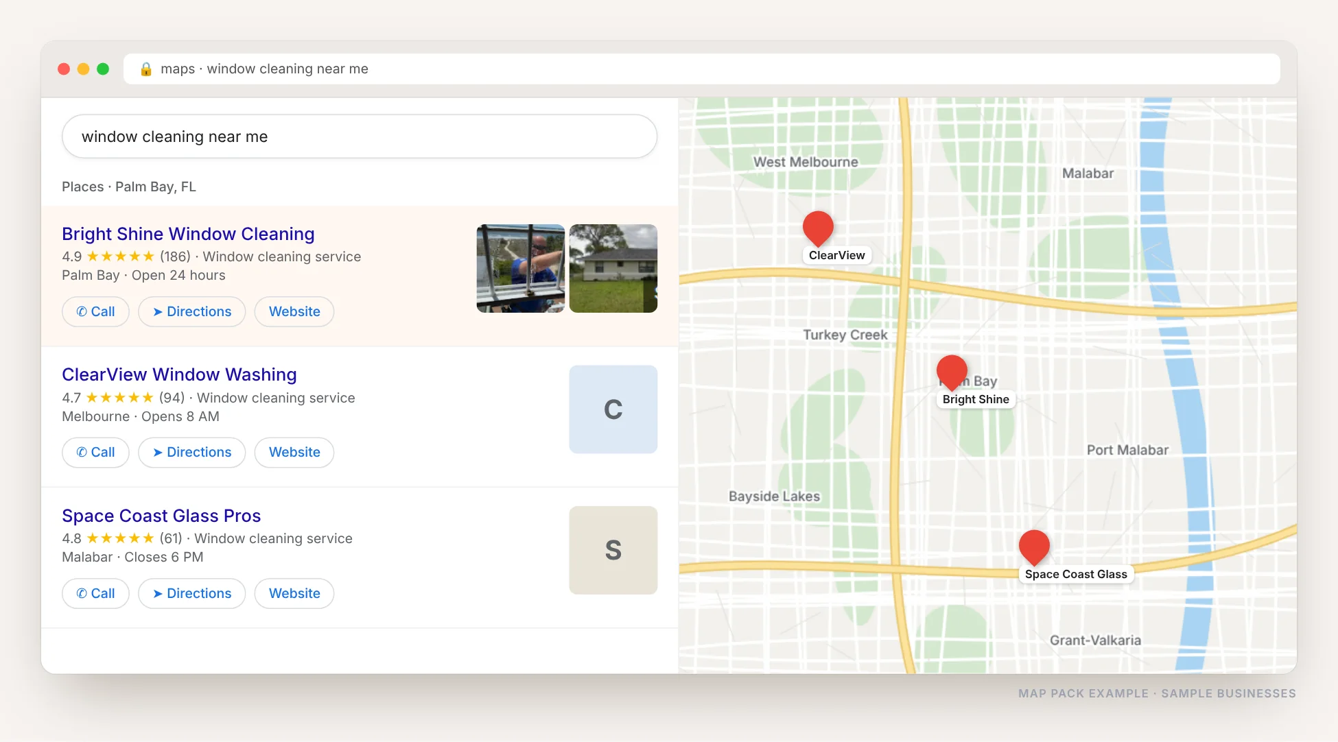Open ClearView Window Washing website
Image resolution: width=1338 pixels, height=742 pixels.
point(294,452)
